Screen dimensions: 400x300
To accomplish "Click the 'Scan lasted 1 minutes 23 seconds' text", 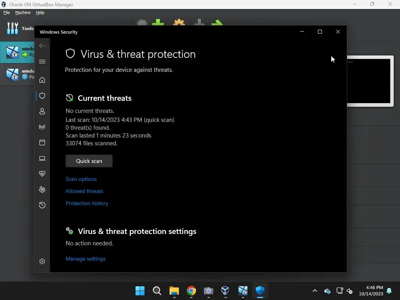I will coord(108,136).
